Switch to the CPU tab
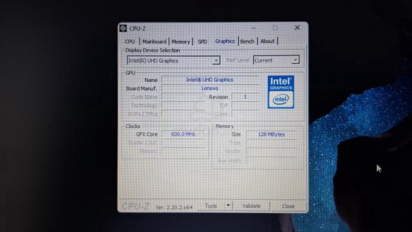This screenshot has height=232, width=412. (130, 41)
